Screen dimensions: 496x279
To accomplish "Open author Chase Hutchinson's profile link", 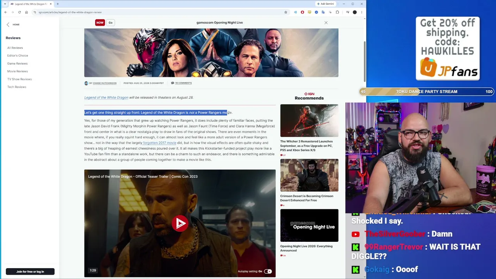I will point(105,83).
